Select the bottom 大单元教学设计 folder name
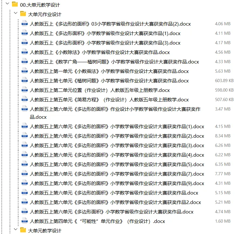 coord(45,231)
